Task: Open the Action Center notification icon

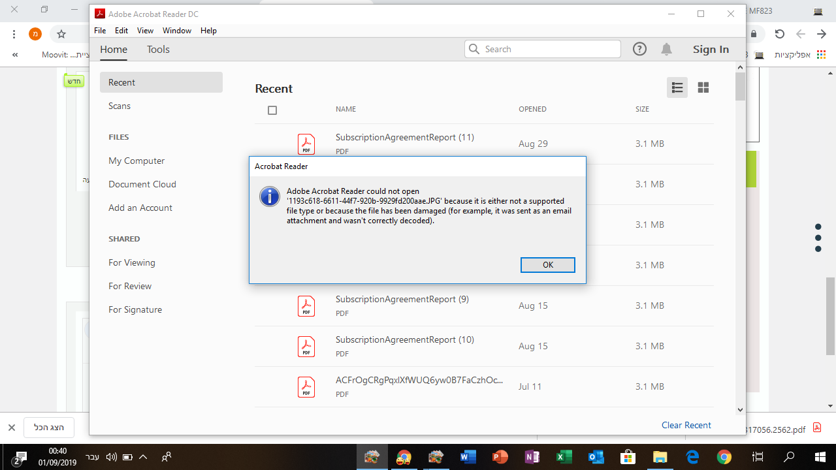Action: tap(20, 457)
